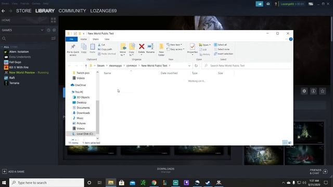Favorite the game with star icon
Screen dimensions: 333x187
pyautogui.click(x=323, y=91)
